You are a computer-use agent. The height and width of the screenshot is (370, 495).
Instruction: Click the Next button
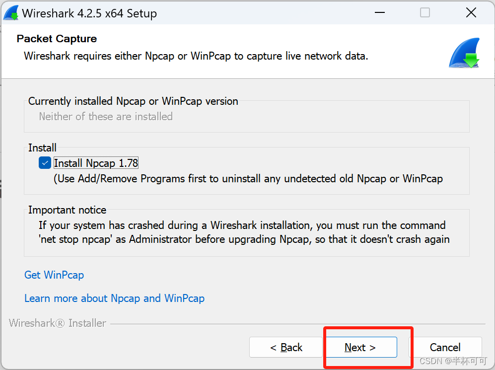tap(361, 347)
